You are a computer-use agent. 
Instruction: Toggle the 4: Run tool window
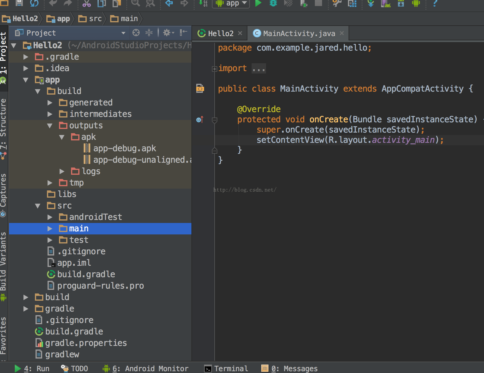tap(32, 368)
